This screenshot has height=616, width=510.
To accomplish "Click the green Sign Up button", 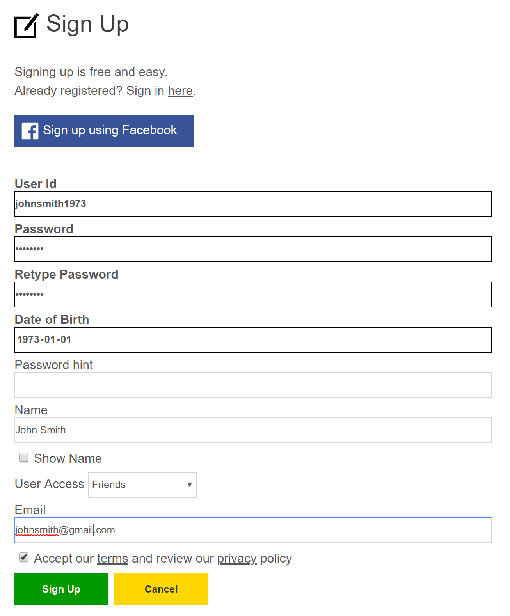I will pos(61,589).
